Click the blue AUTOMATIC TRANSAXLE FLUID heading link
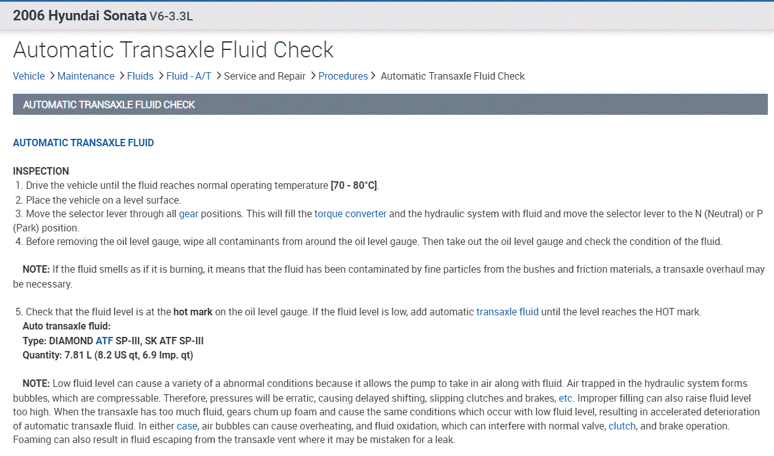This screenshot has height=456, width=774. click(x=83, y=143)
